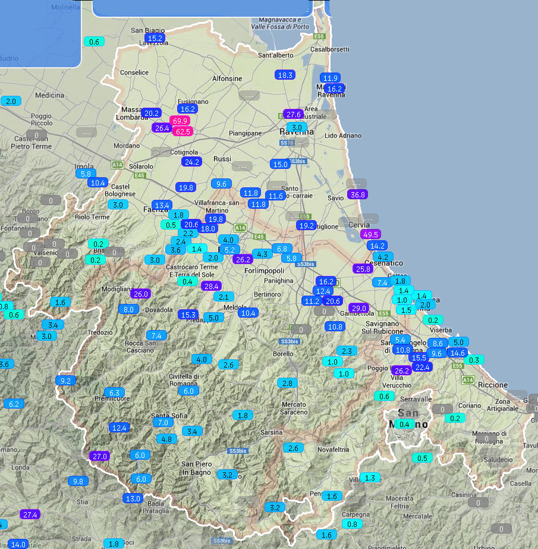Click the 20.2 marker at Massa Lombarda

tap(152, 113)
